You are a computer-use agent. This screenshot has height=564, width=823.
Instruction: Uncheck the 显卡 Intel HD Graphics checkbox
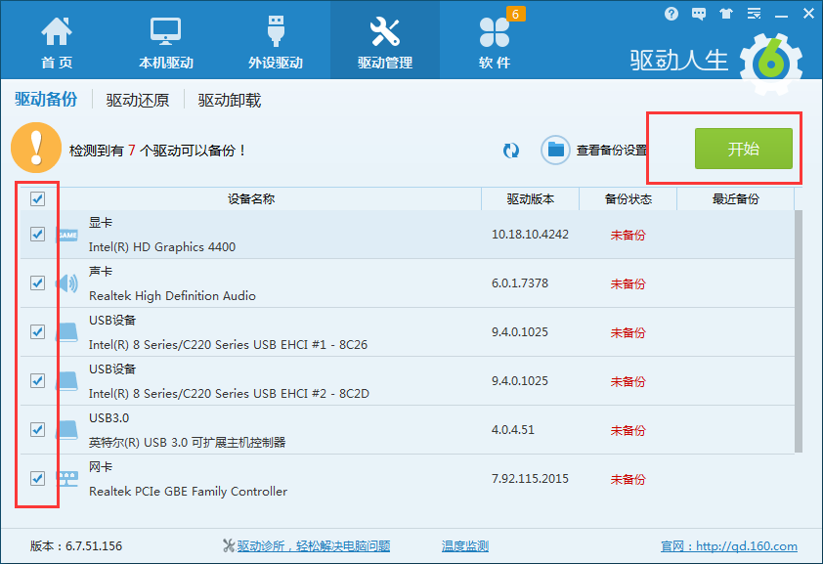click(x=37, y=234)
